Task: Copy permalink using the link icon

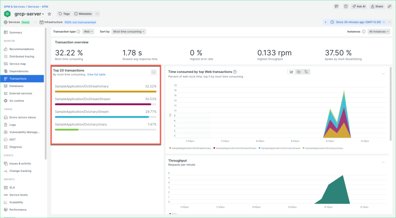Action: tap(389, 7)
